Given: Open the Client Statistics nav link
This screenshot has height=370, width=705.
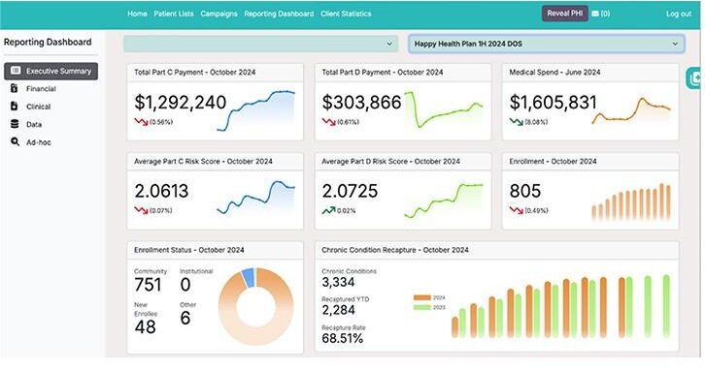Looking at the screenshot, I should [x=346, y=14].
